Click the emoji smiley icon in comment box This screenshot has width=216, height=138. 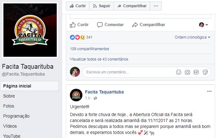click(179, 72)
